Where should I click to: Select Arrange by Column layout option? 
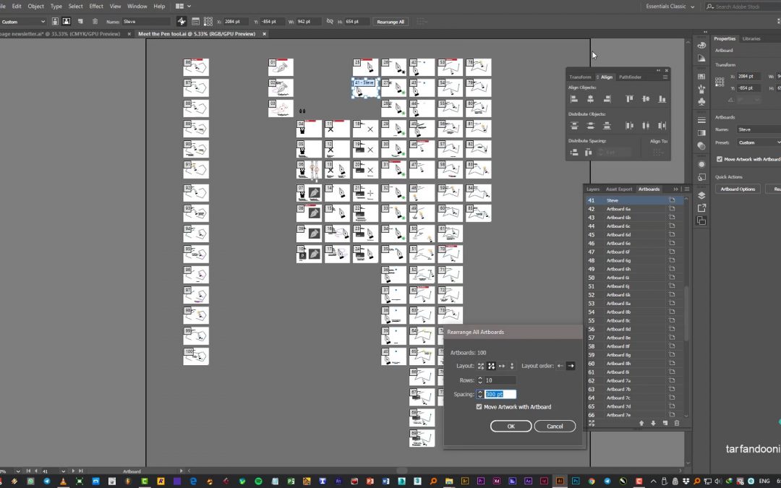(512, 366)
